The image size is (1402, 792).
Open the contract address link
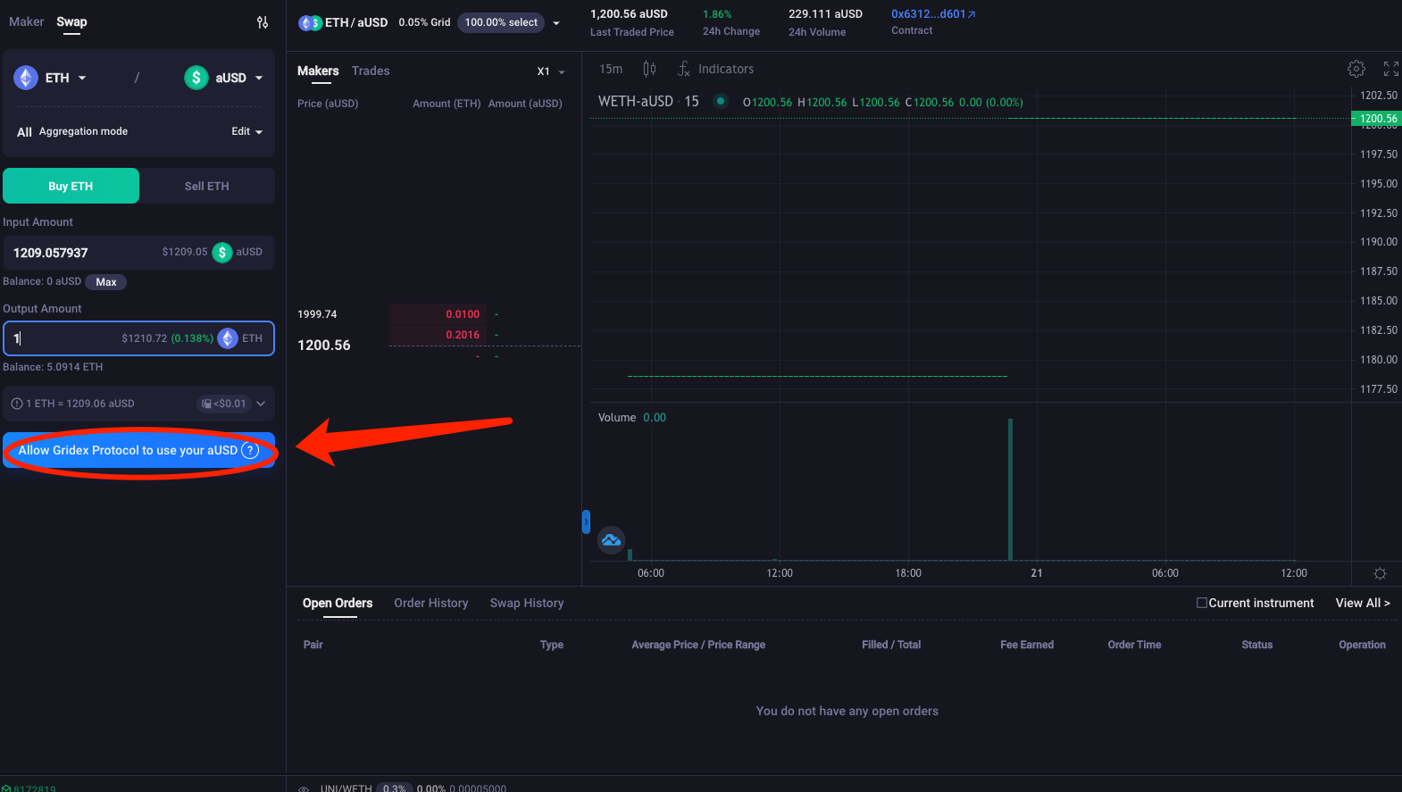click(x=933, y=14)
